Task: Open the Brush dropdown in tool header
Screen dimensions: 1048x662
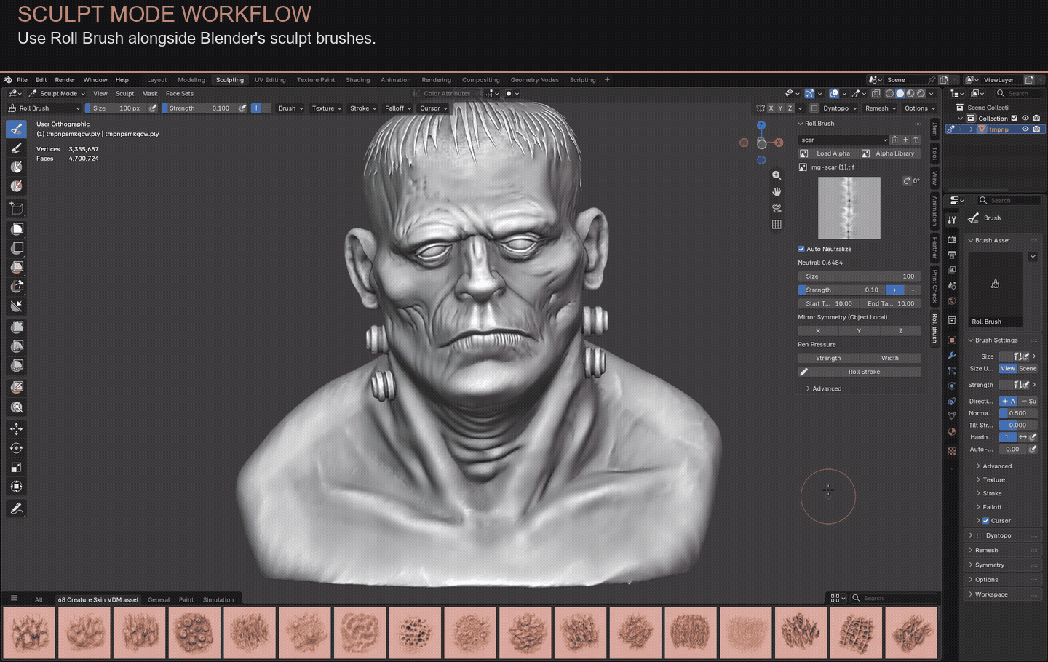Action: coord(290,108)
